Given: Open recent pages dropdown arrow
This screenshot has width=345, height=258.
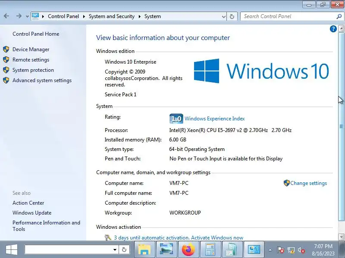Looking at the screenshot, I should [27, 16].
